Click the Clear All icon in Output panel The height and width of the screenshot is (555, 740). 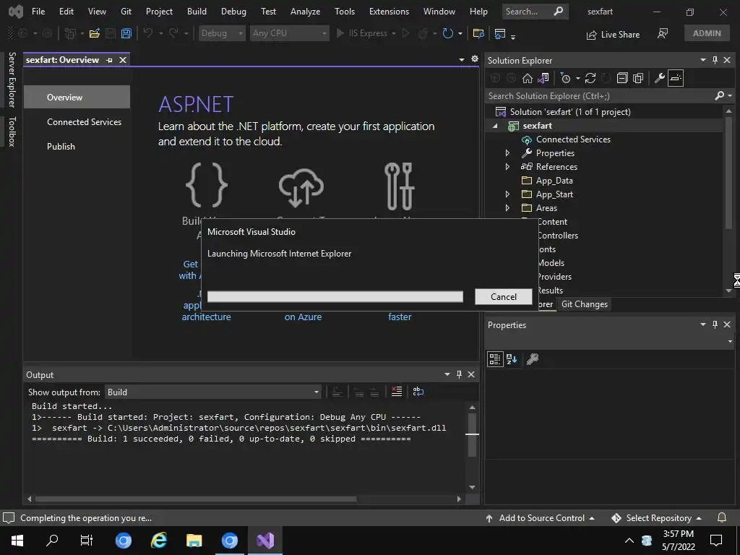tap(397, 392)
